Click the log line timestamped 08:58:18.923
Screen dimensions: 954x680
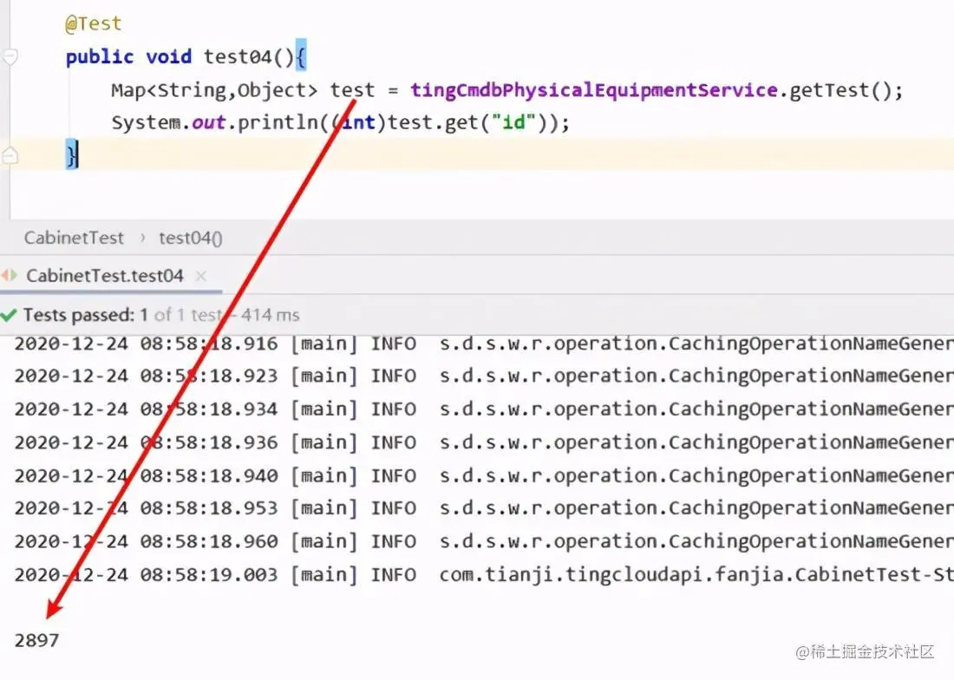click(x=484, y=376)
